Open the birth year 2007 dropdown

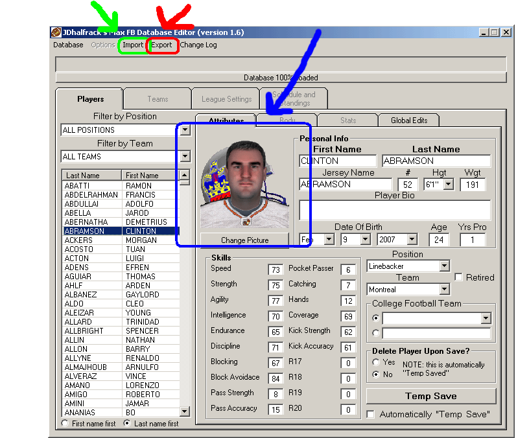click(412, 239)
